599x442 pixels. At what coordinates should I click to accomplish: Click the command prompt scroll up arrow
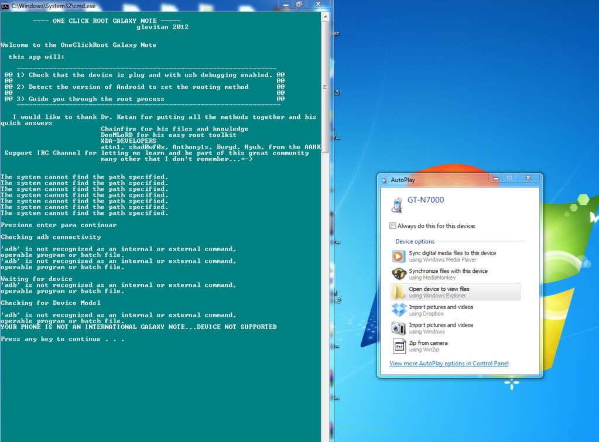coord(325,17)
